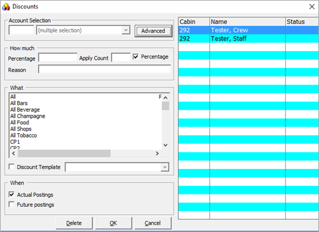The width and height of the screenshot is (319, 232).
Task: Click the Discounts window title icon
Action: [6, 7]
